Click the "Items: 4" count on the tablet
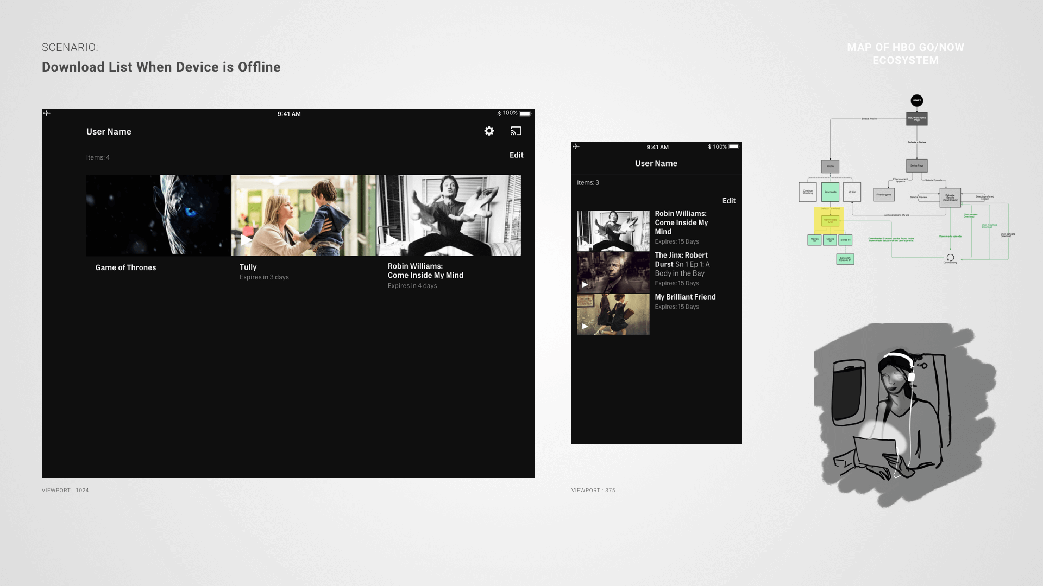Viewport: 1043px width, 586px height. tap(98, 157)
